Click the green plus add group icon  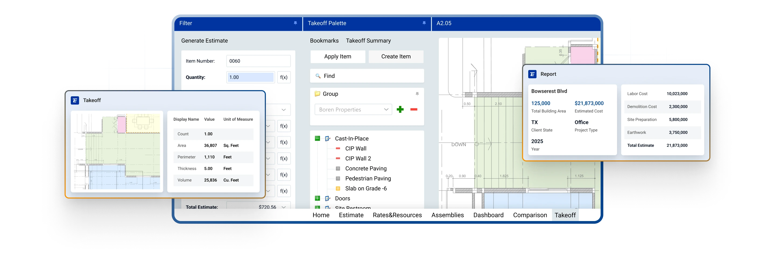(x=400, y=109)
